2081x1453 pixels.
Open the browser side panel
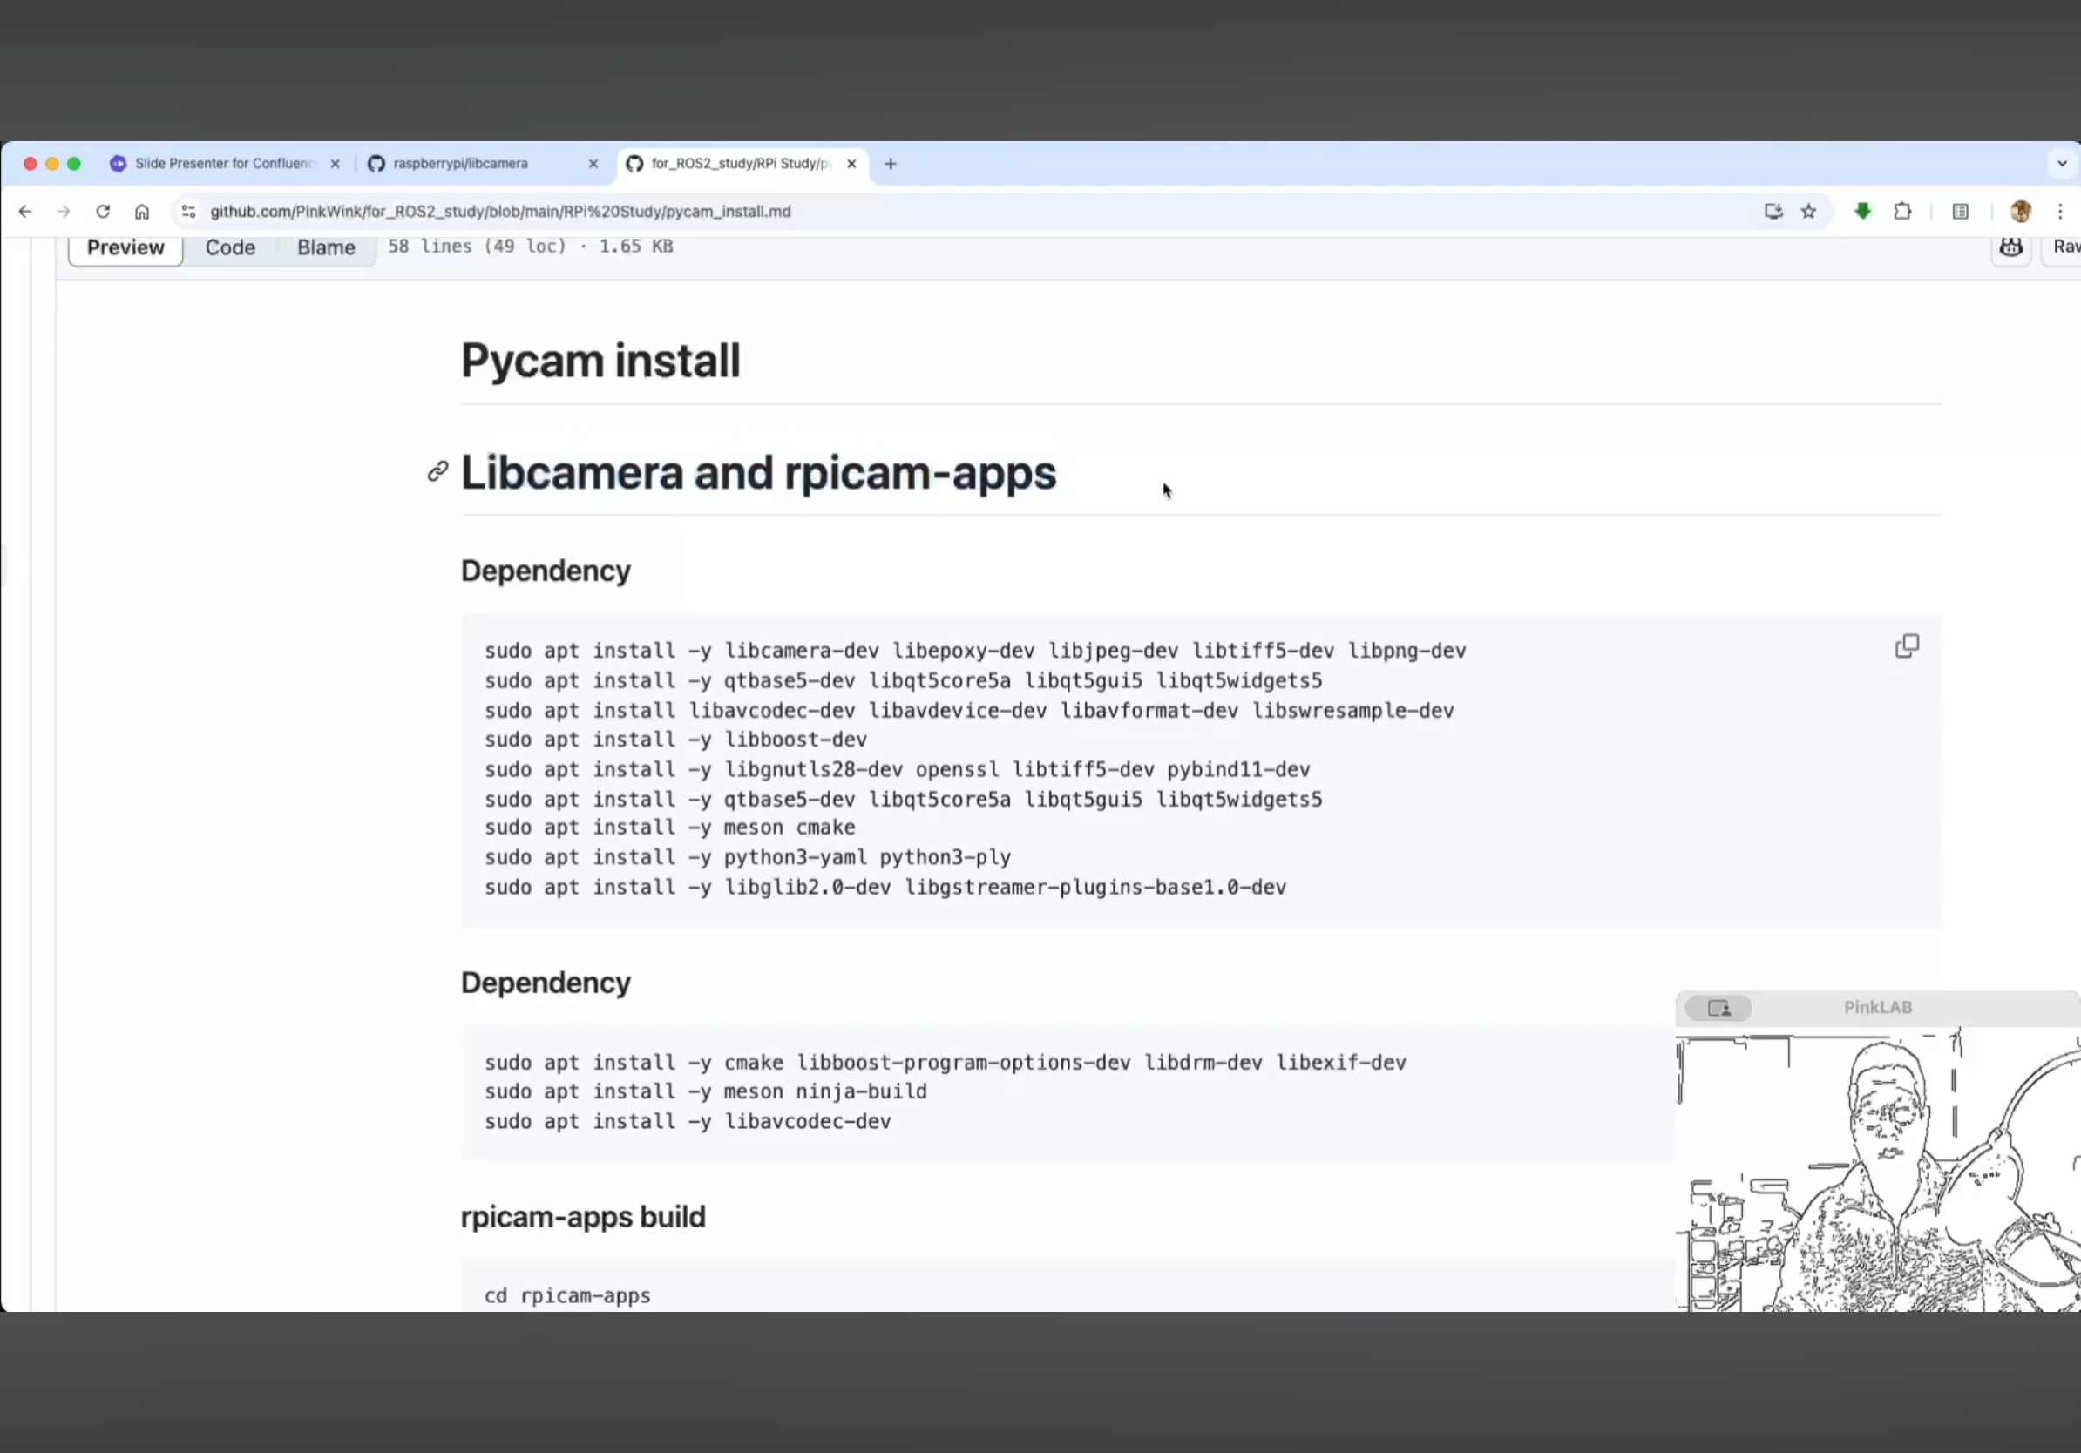pos(1961,212)
